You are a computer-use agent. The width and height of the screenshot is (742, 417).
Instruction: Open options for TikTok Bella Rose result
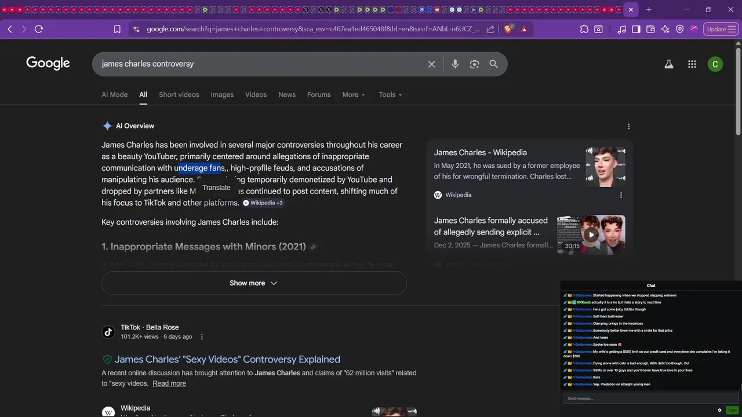tap(202, 336)
